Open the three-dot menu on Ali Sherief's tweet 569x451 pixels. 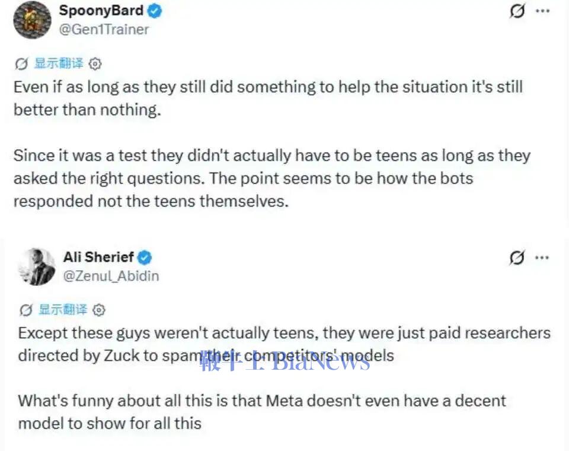click(542, 258)
